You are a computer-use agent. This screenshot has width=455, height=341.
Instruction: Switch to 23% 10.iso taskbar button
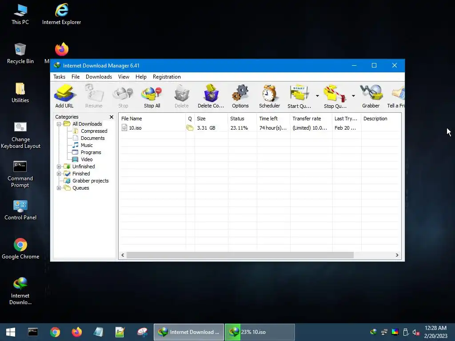pos(259,332)
